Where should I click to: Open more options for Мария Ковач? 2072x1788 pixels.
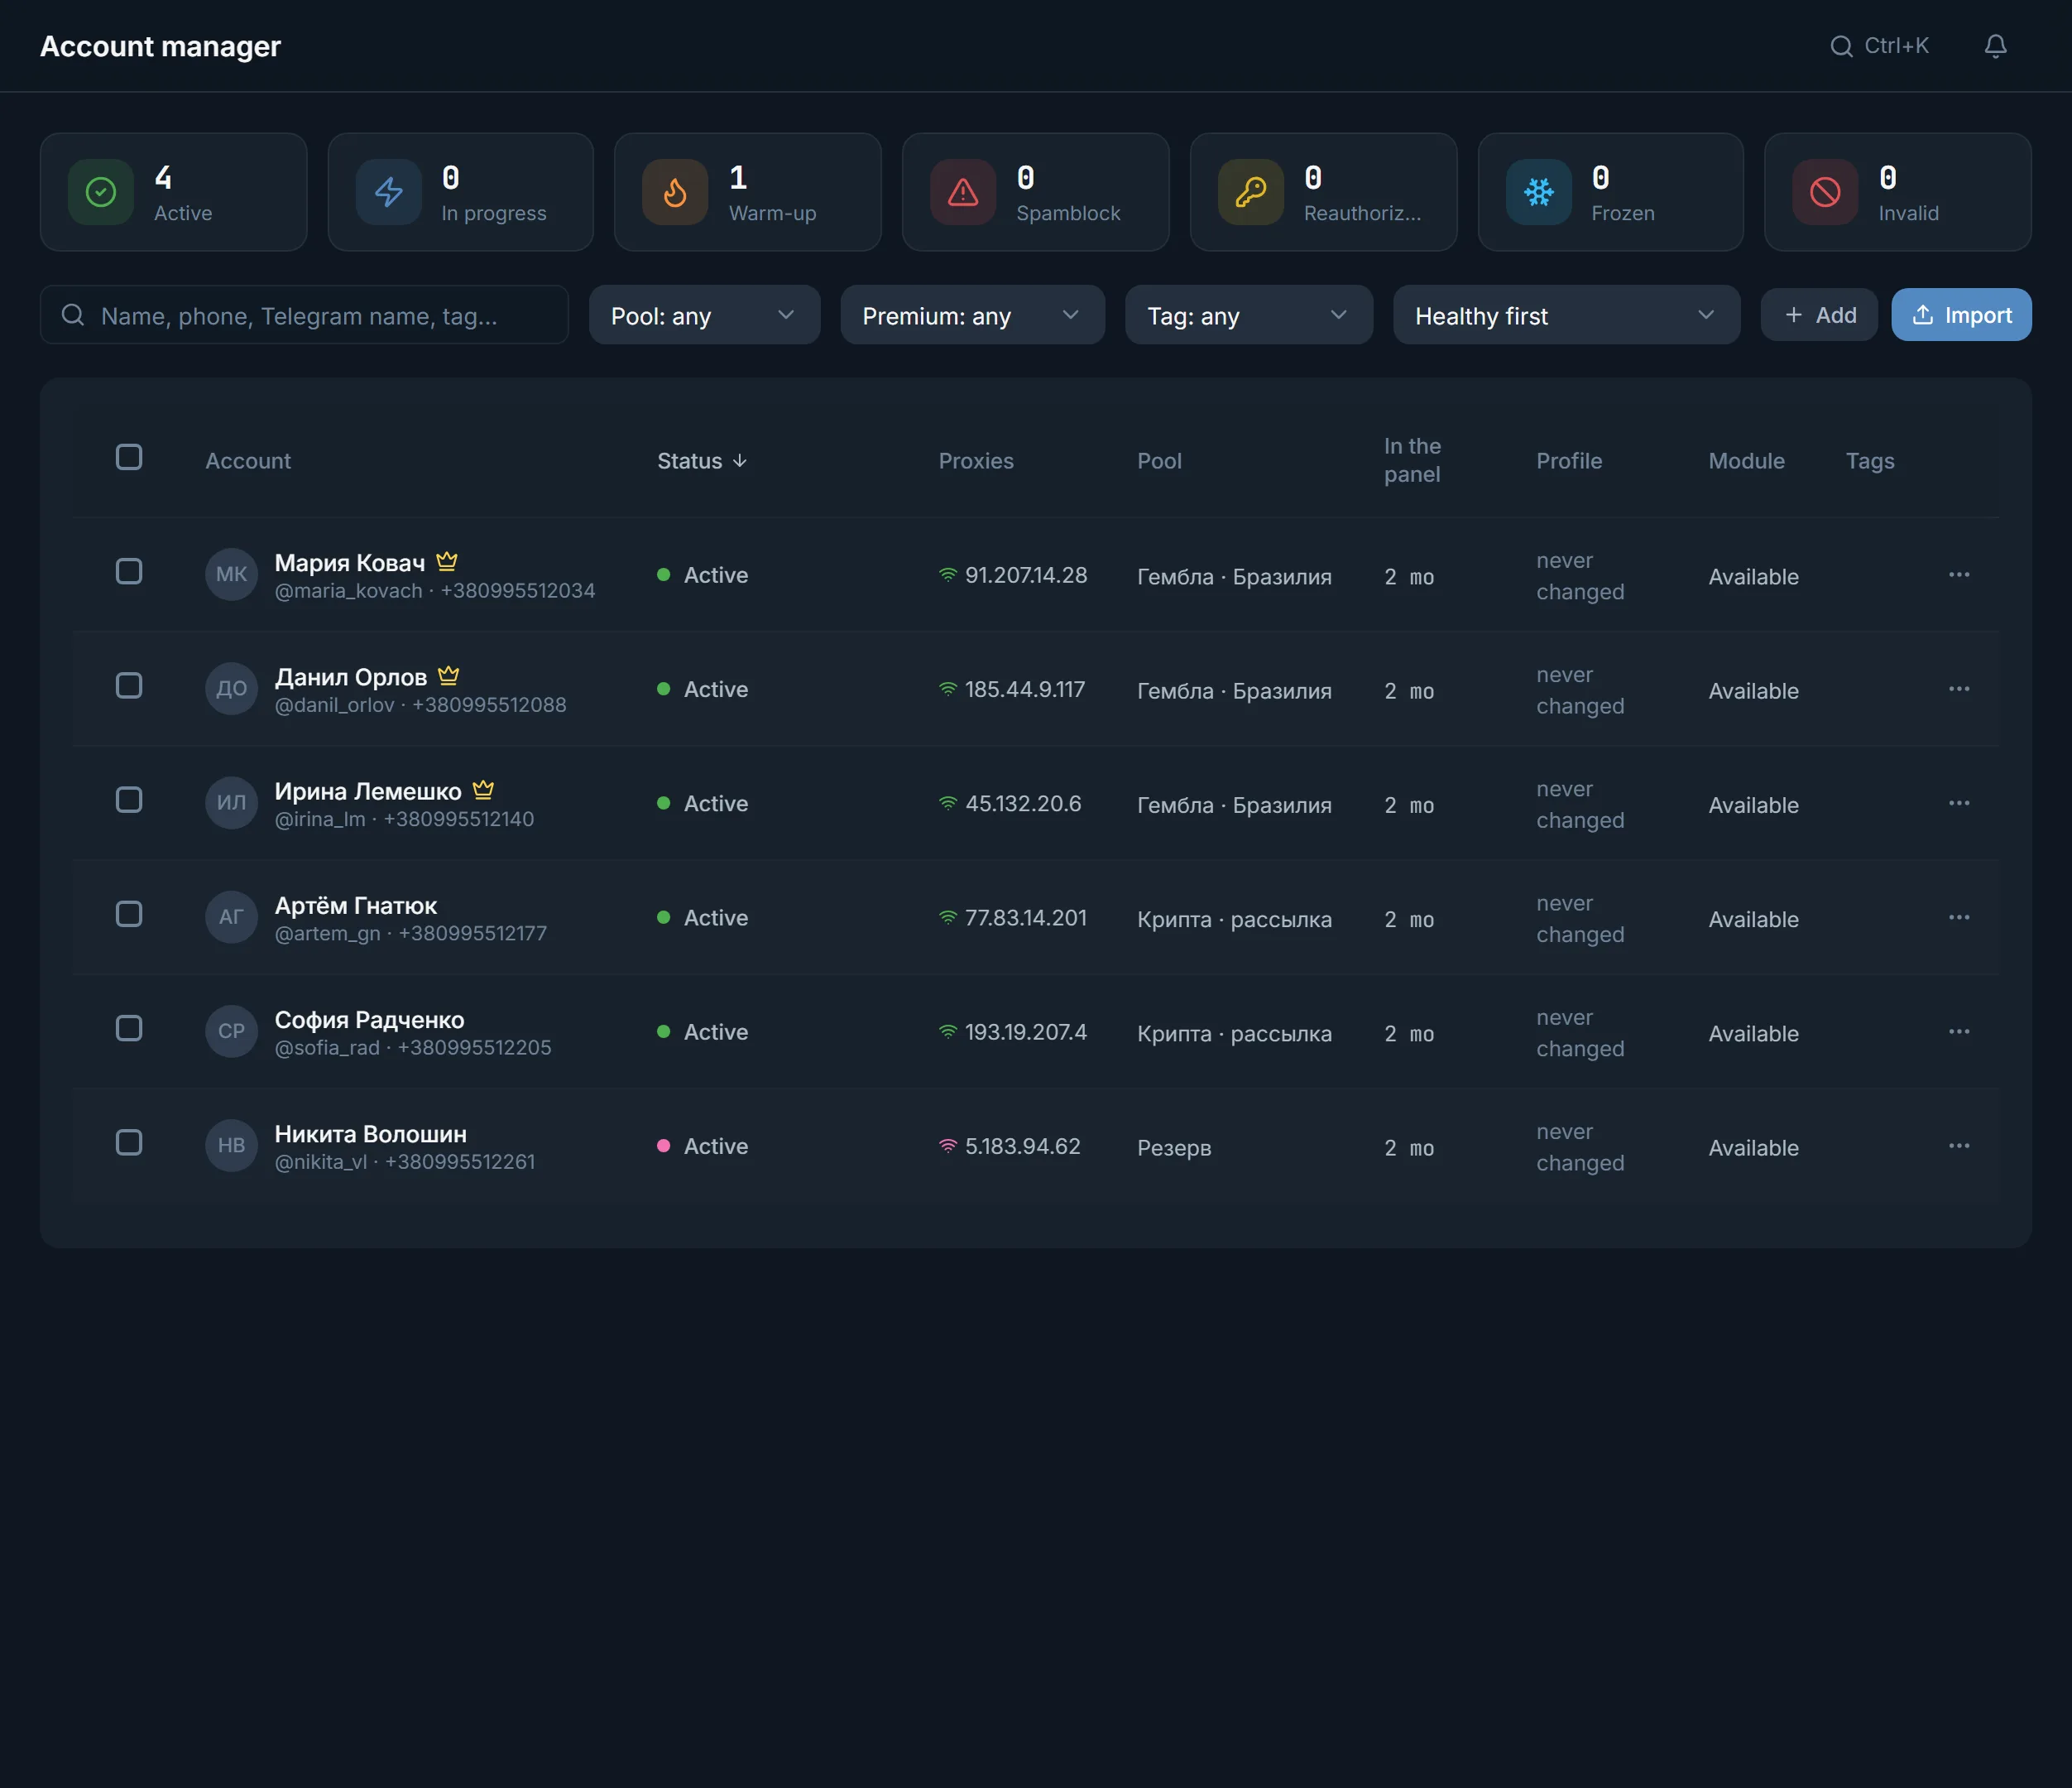[1959, 574]
